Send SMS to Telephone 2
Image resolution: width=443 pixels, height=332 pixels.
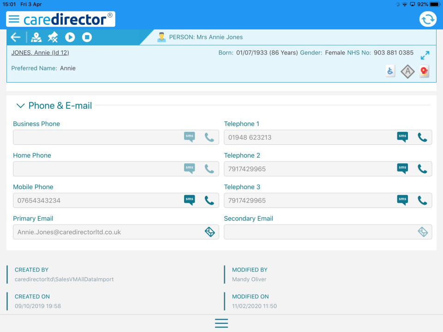pos(402,169)
